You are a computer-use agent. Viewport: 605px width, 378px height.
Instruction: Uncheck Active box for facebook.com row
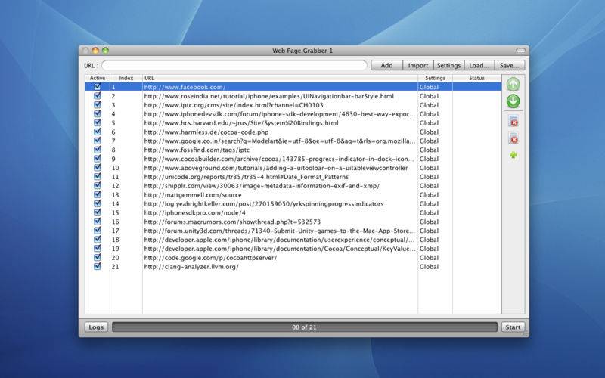pyautogui.click(x=98, y=87)
